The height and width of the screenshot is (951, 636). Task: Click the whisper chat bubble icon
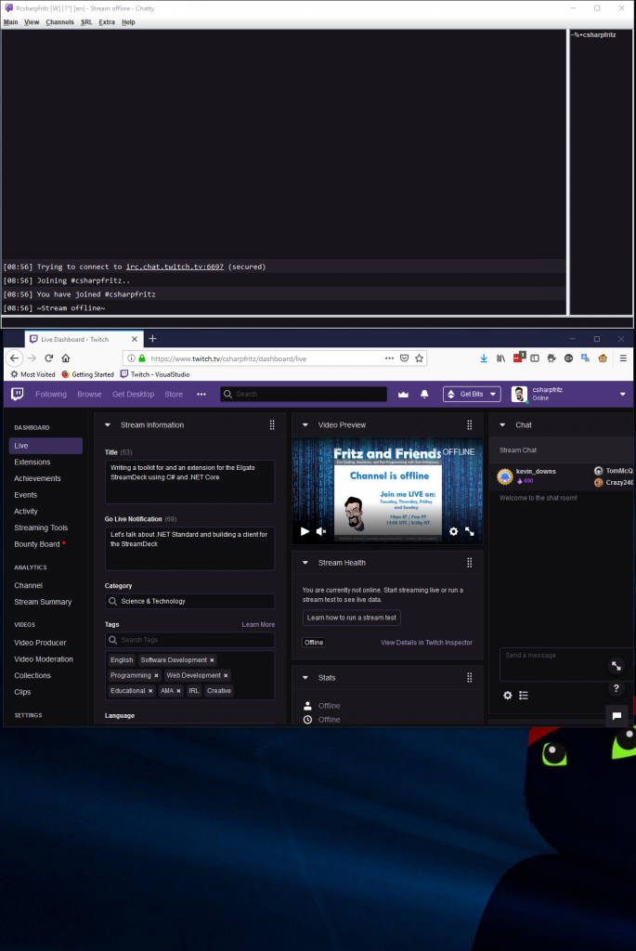[x=617, y=716]
